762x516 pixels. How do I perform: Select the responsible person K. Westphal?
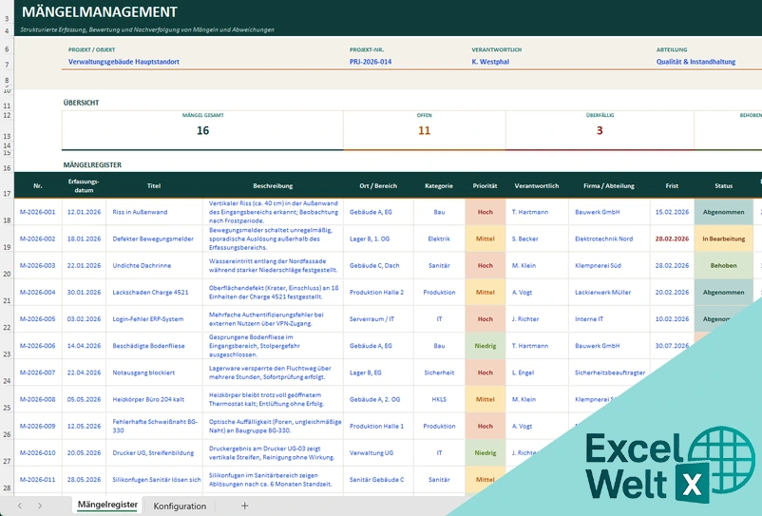click(490, 62)
